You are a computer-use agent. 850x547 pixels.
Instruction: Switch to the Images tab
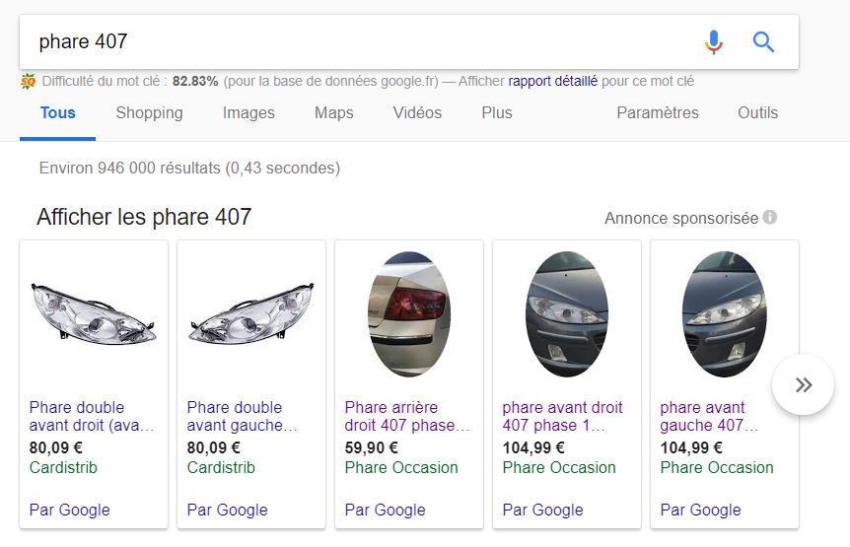click(x=248, y=112)
